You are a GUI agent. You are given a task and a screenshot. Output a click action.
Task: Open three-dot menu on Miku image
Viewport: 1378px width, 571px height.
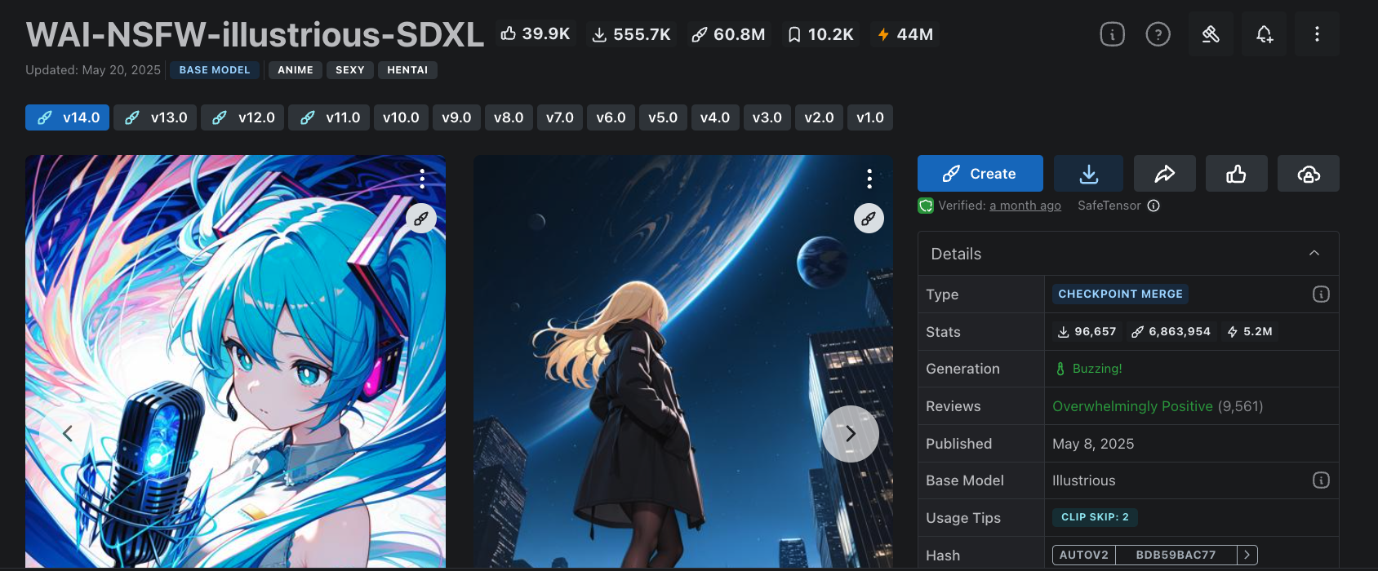click(421, 178)
